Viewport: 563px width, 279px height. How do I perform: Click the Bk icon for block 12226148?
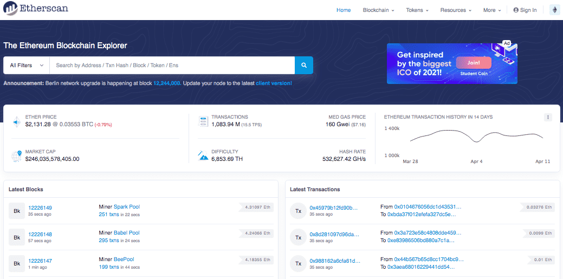pyautogui.click(x=17, y=237)
